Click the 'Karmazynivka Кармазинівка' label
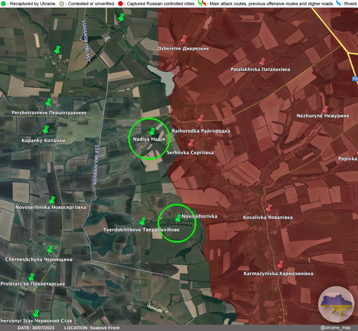This screenshot has width=358, height=331. tap(278, 274)
